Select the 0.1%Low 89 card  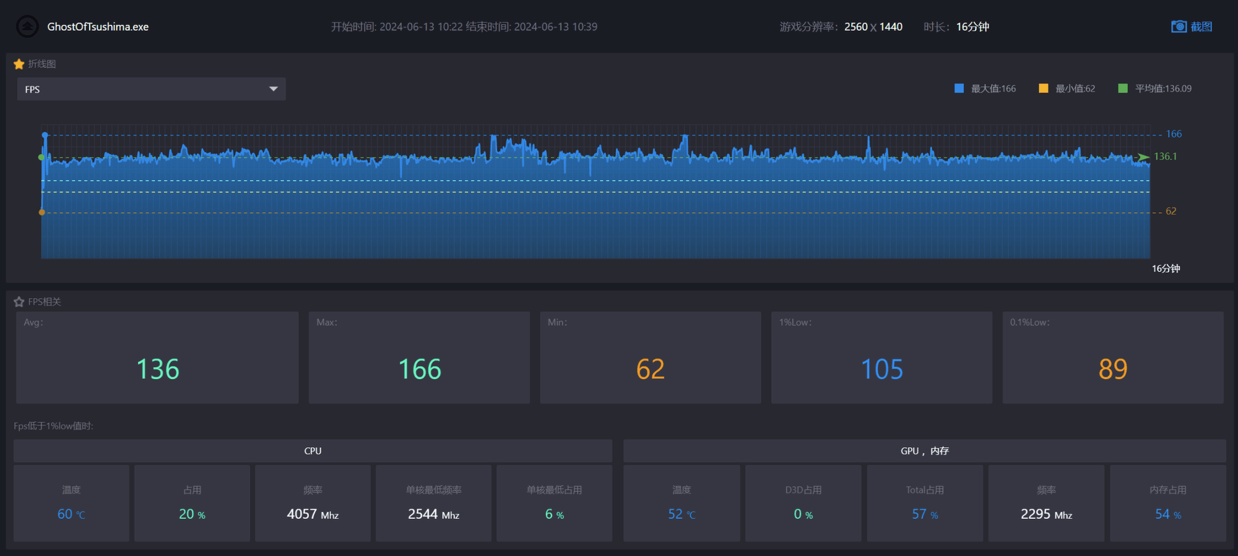pos(1113,357)
